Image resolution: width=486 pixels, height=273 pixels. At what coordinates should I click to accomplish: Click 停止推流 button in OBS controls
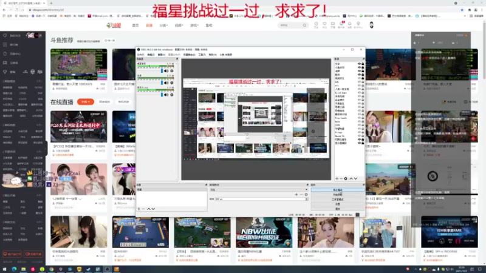tap(338, 190)
